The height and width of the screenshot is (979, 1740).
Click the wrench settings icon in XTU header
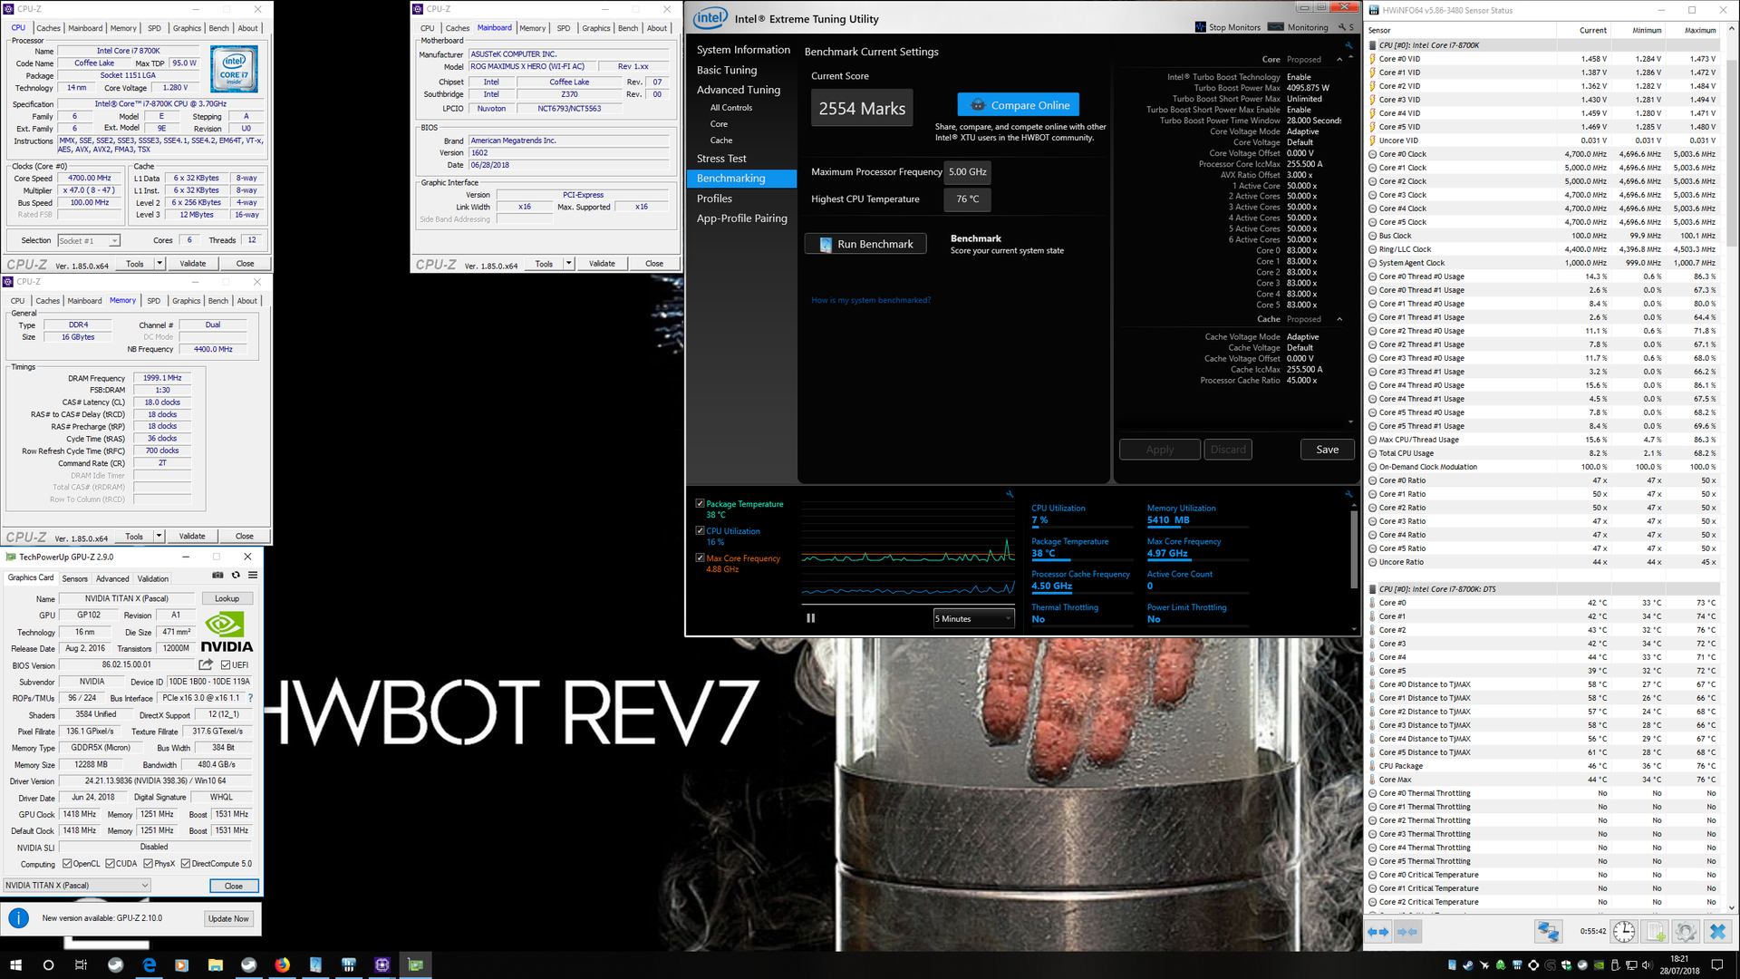1342,27
